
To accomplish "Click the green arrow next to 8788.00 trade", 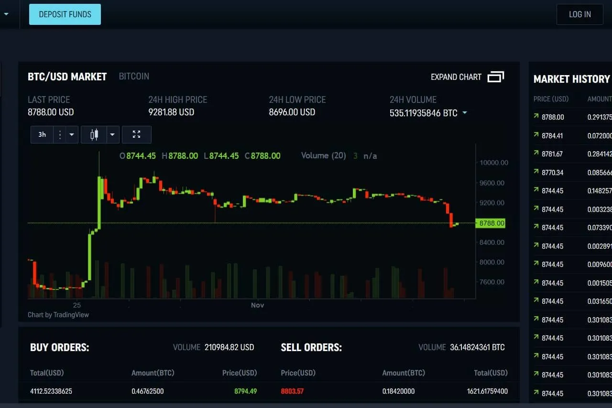I will pyautogui.click(x=536, y=117).
